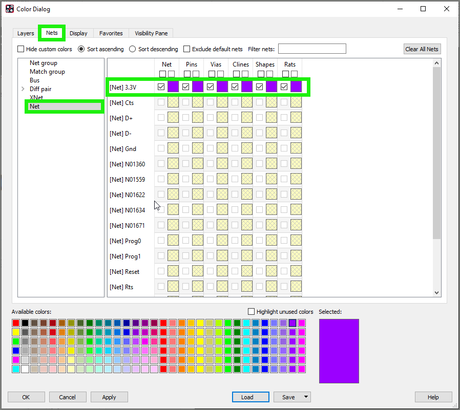The image size is (460, 410).
Task: Click the Help button
Action: pyautogui.click(x=433, y=397)
